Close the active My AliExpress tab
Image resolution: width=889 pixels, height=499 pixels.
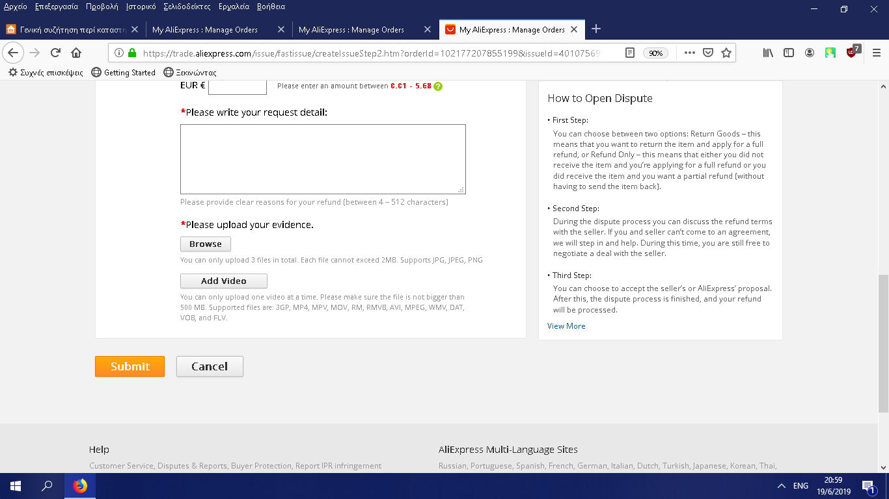coord(574,30)
